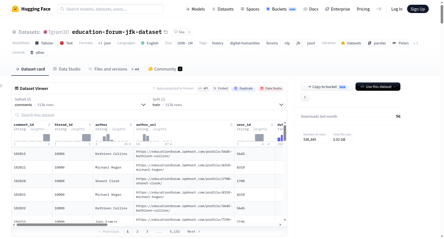This screenshot has width=444, height=239.
Task: Click the Polars library tag
Action: [401, 43]
